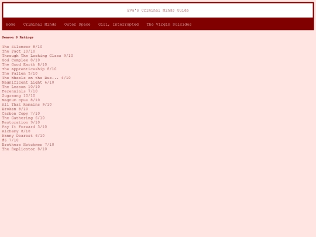Screen dimensions: 316x237
Task: Navigate to Girl, Interrupted page
Action: click(x=118, y=25)
